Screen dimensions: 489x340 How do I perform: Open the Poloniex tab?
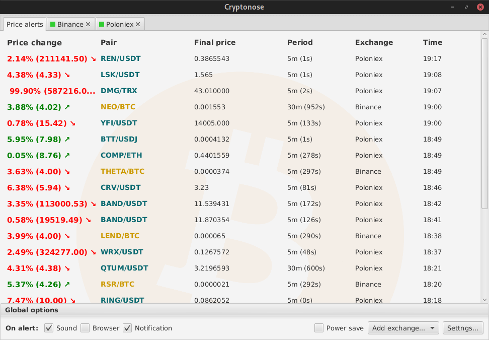click(120, 24)
